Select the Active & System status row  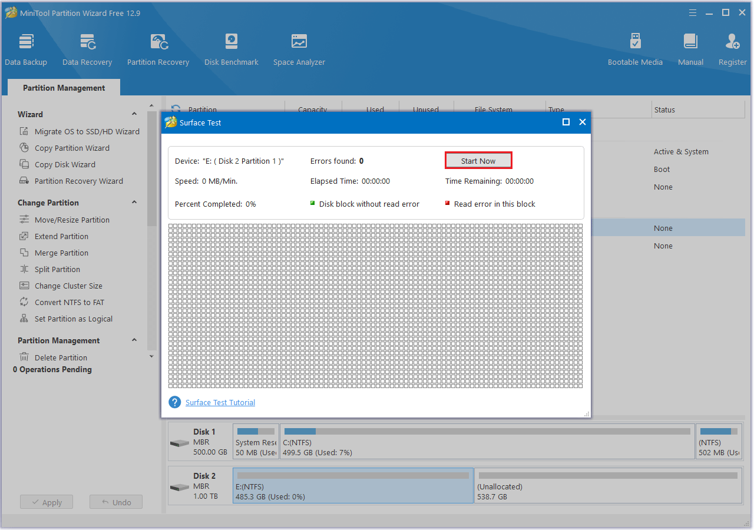coord(681,151)
